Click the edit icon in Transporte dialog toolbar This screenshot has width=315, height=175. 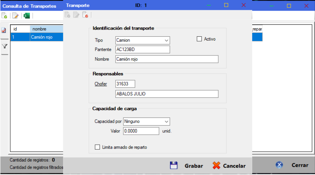click(x=76, y=15)
